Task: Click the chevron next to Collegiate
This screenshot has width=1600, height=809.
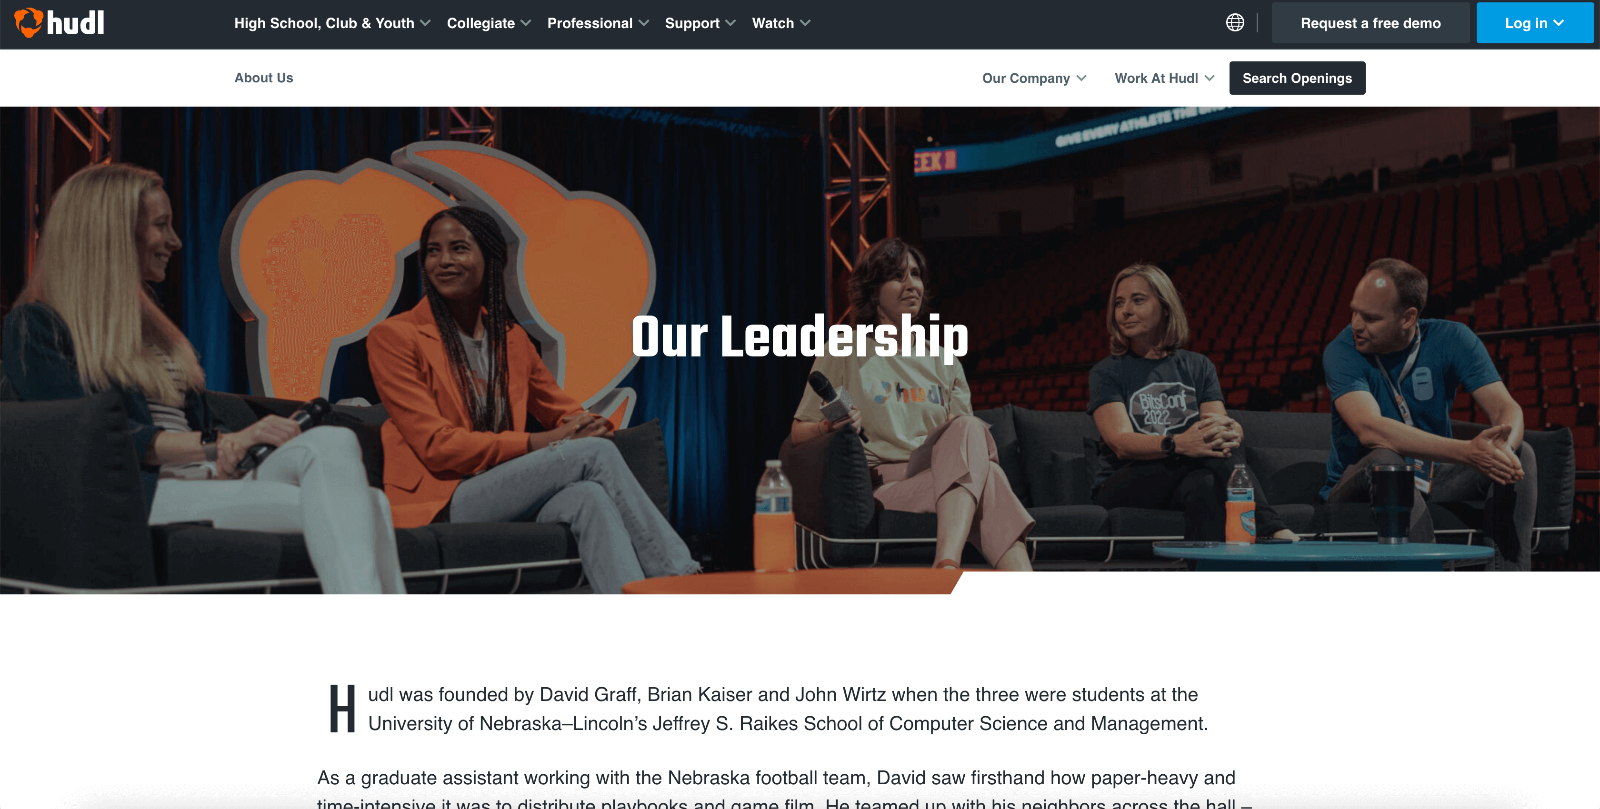Action: (526, 23)
